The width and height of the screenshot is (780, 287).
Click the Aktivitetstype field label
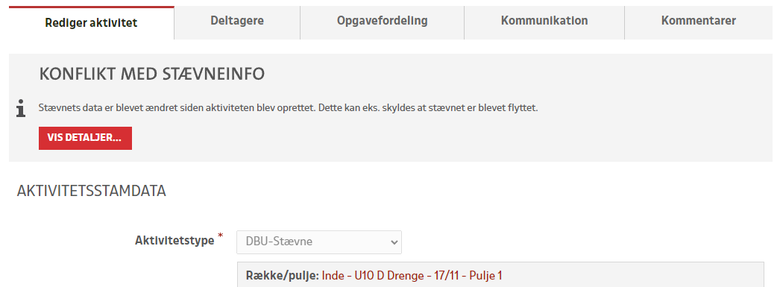(174, 241)
